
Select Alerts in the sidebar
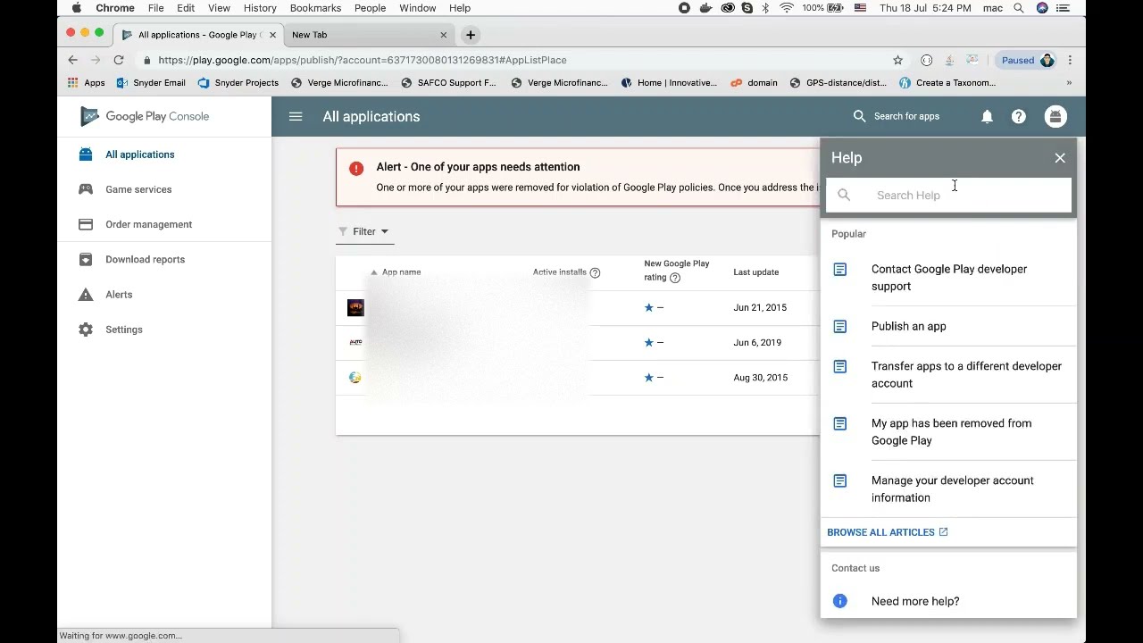(118, 295)
